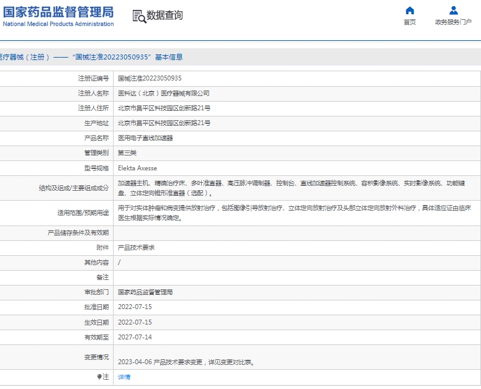Click the National Medical Products Administration subtitle
Viewport: 481px width, 389px height.
pyautogui.click(x=58, y=24)
